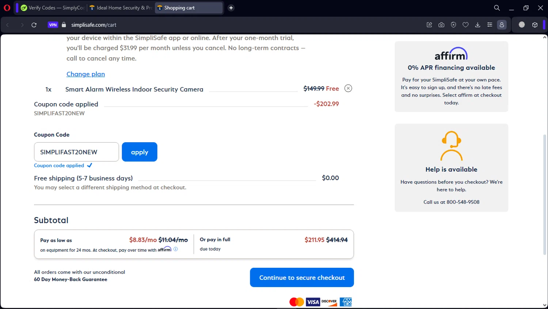Screen dimensions: 548x309
Task: Open the Opera menu logo
Action: 7,8
